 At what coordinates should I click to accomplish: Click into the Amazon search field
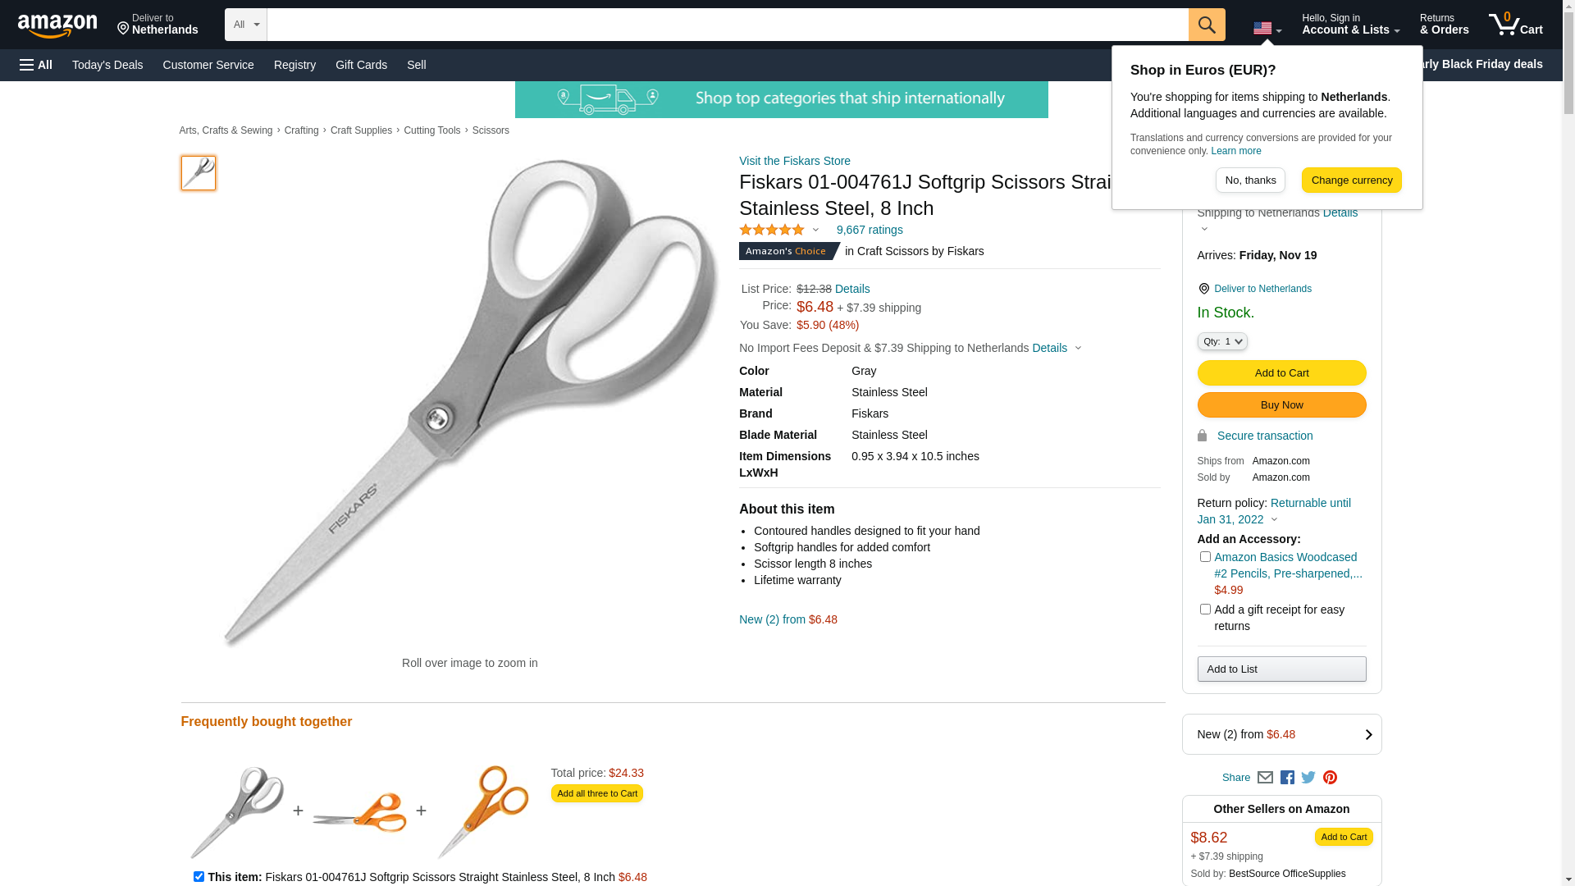tap(727, 25)
